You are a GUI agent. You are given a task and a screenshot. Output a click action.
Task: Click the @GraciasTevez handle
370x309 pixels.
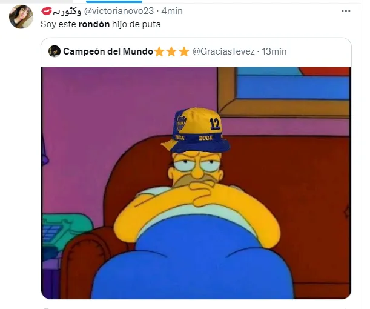223,51
